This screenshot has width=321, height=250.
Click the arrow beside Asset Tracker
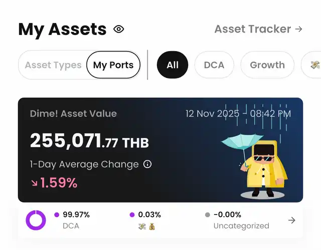coord(299,29)
